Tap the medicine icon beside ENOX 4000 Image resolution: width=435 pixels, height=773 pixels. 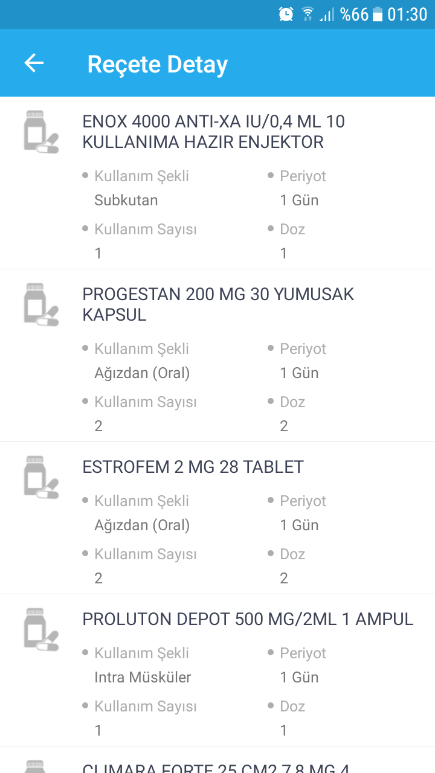pyautogui.click(x=41, y=132)
